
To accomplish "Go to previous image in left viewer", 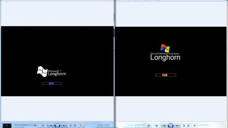I will tap(51, 126).
